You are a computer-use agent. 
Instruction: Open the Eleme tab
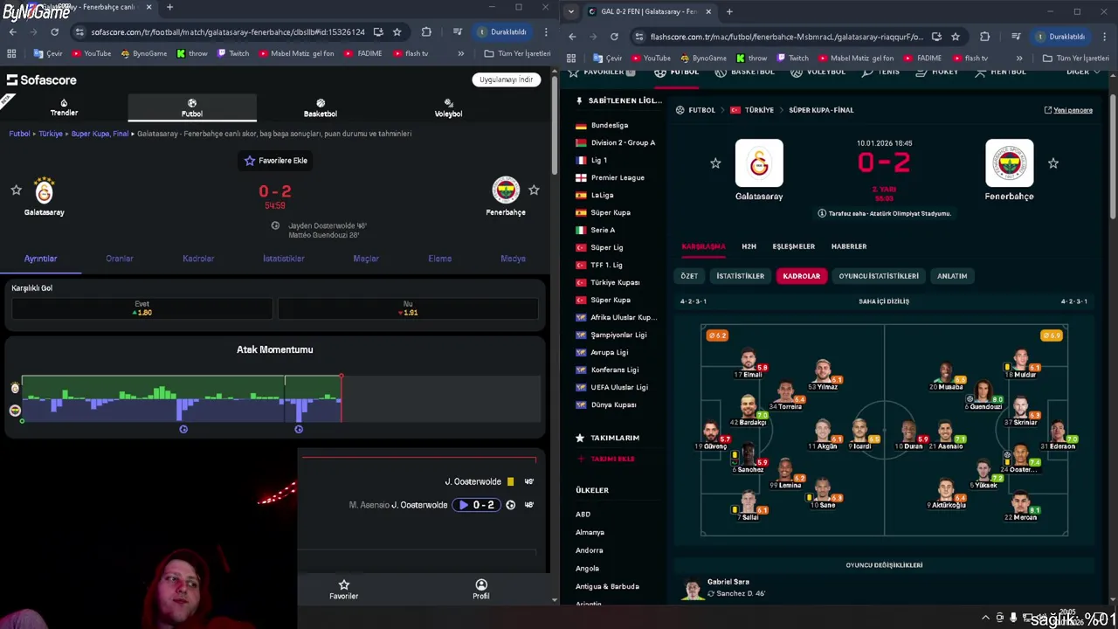pyautogui.click(x=440, y=259)
